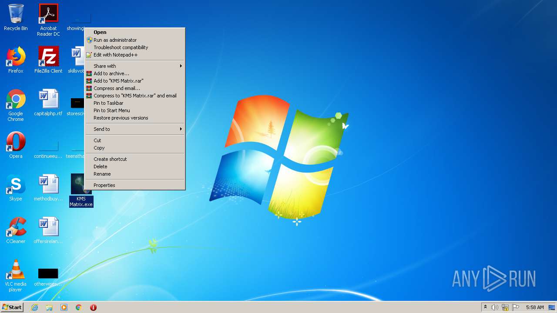Select KMS Matrix.exe desktop icon
557x313 pixels.
pyautogui.click(x=81, y=190)
